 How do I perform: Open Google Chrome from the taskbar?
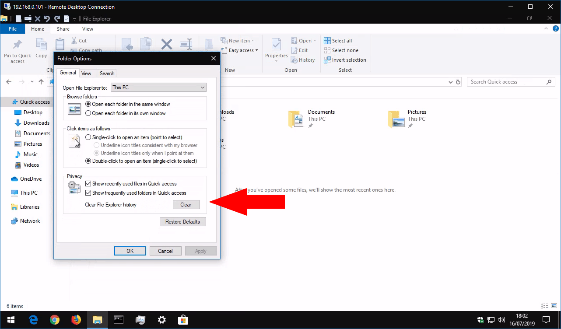tap(55, 320)
